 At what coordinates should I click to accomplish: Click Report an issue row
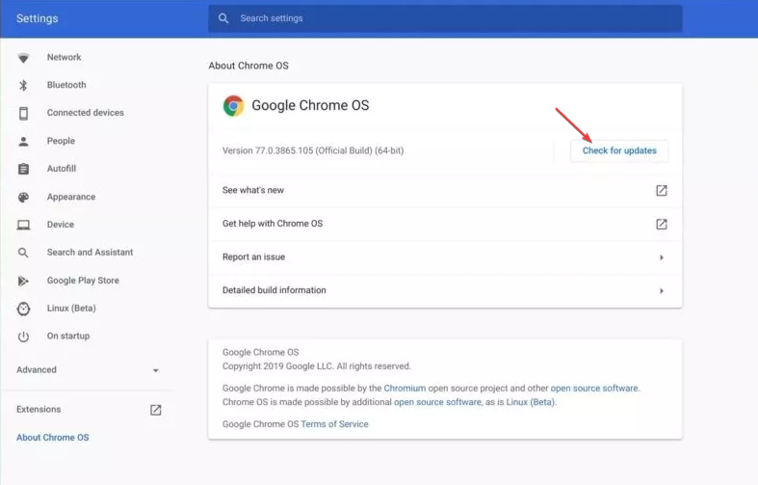[445, 257]
